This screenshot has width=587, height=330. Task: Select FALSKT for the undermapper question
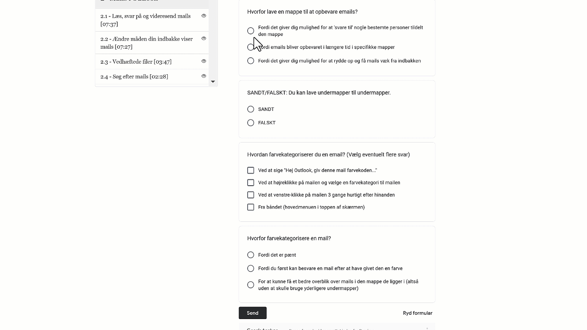(250, 122)
